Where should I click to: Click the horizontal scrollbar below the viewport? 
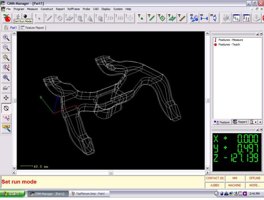click(111, 172)
